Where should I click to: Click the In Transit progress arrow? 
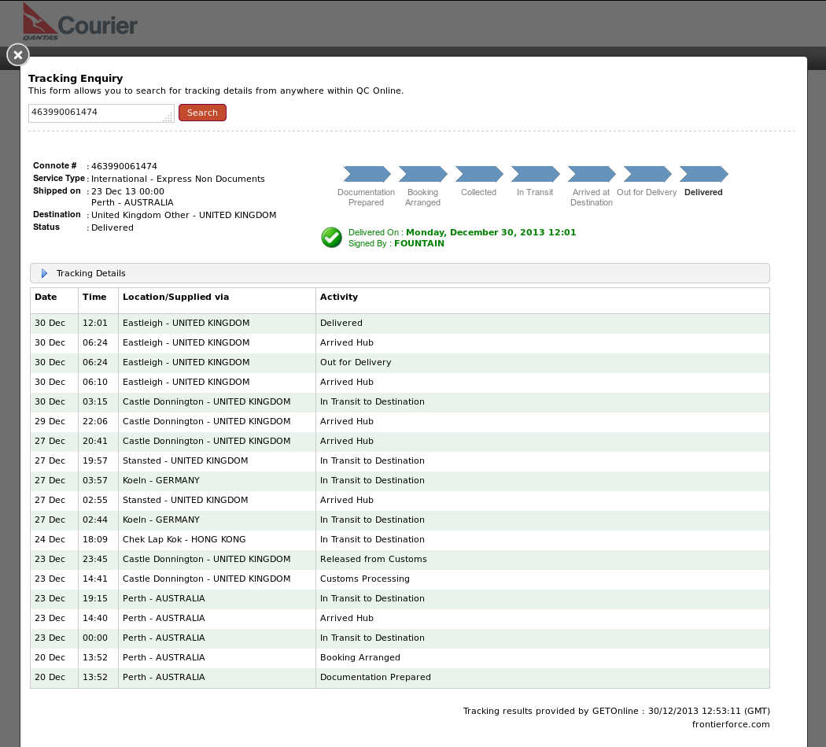(535, 174)
